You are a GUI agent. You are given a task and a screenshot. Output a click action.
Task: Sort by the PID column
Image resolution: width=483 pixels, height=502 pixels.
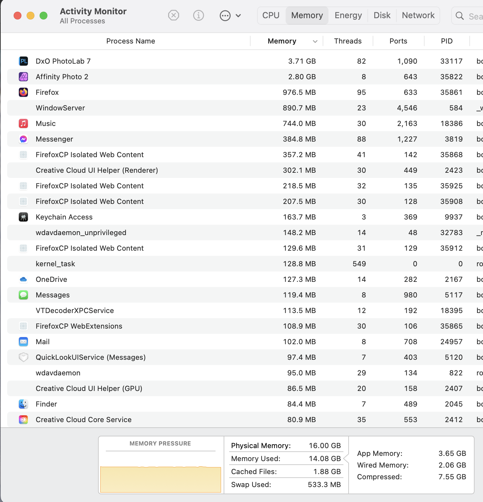pyautogui.click(x=447, y=41)
